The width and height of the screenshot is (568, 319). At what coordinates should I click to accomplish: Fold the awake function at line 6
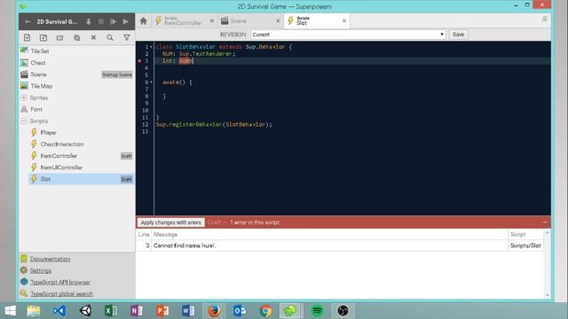151,82
